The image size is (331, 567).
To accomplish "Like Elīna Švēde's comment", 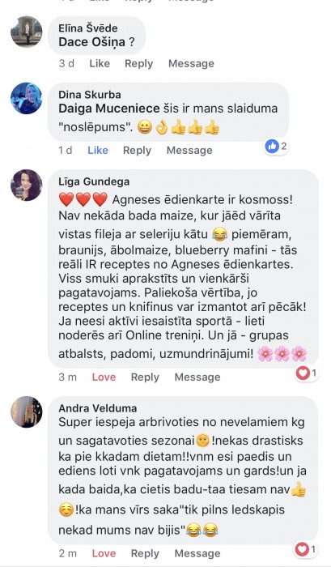I will click(x=100, y=63).
